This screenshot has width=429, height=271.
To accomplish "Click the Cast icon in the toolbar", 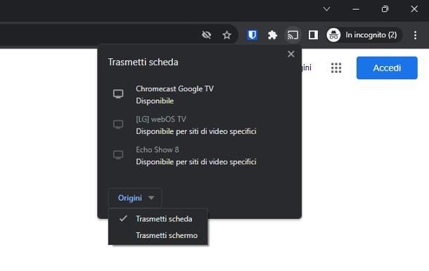I will pyautogui.click(x=293, y=35).
